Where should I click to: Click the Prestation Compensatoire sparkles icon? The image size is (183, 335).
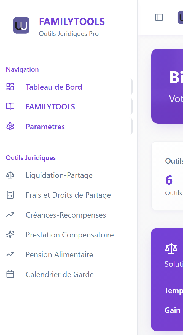click(x=10, y=235)
